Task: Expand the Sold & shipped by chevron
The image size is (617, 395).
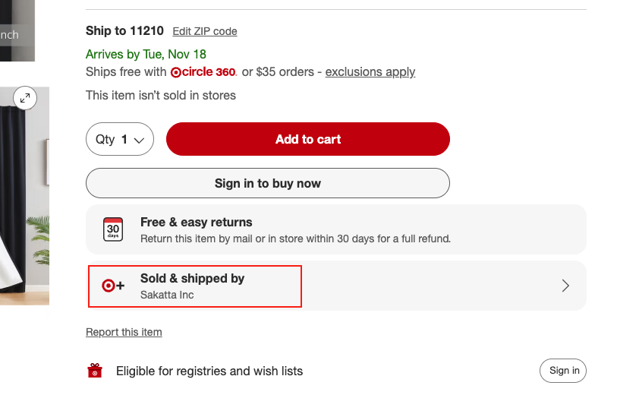Action: [565, 286]
